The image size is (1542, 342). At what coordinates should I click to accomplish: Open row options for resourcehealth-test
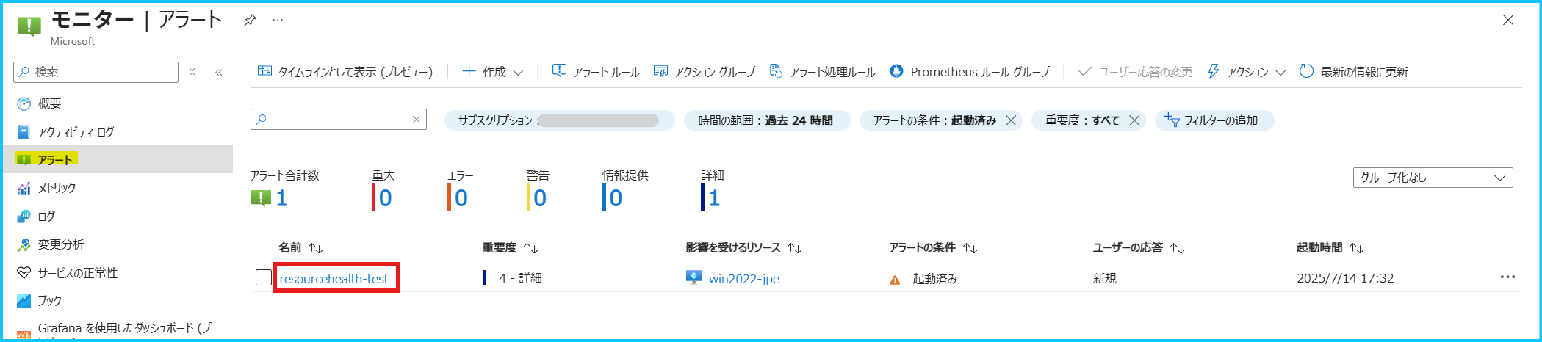coord(1507,277)
